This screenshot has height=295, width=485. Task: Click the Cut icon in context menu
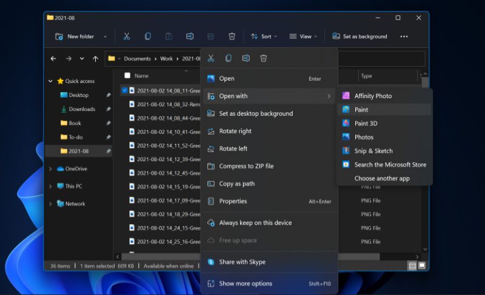[211, 58]
